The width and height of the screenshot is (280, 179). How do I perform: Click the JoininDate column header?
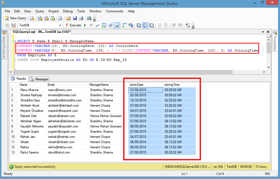click(146, 85)
